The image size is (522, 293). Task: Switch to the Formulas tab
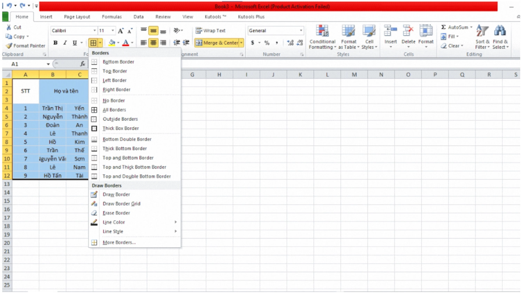click(112, 17)
